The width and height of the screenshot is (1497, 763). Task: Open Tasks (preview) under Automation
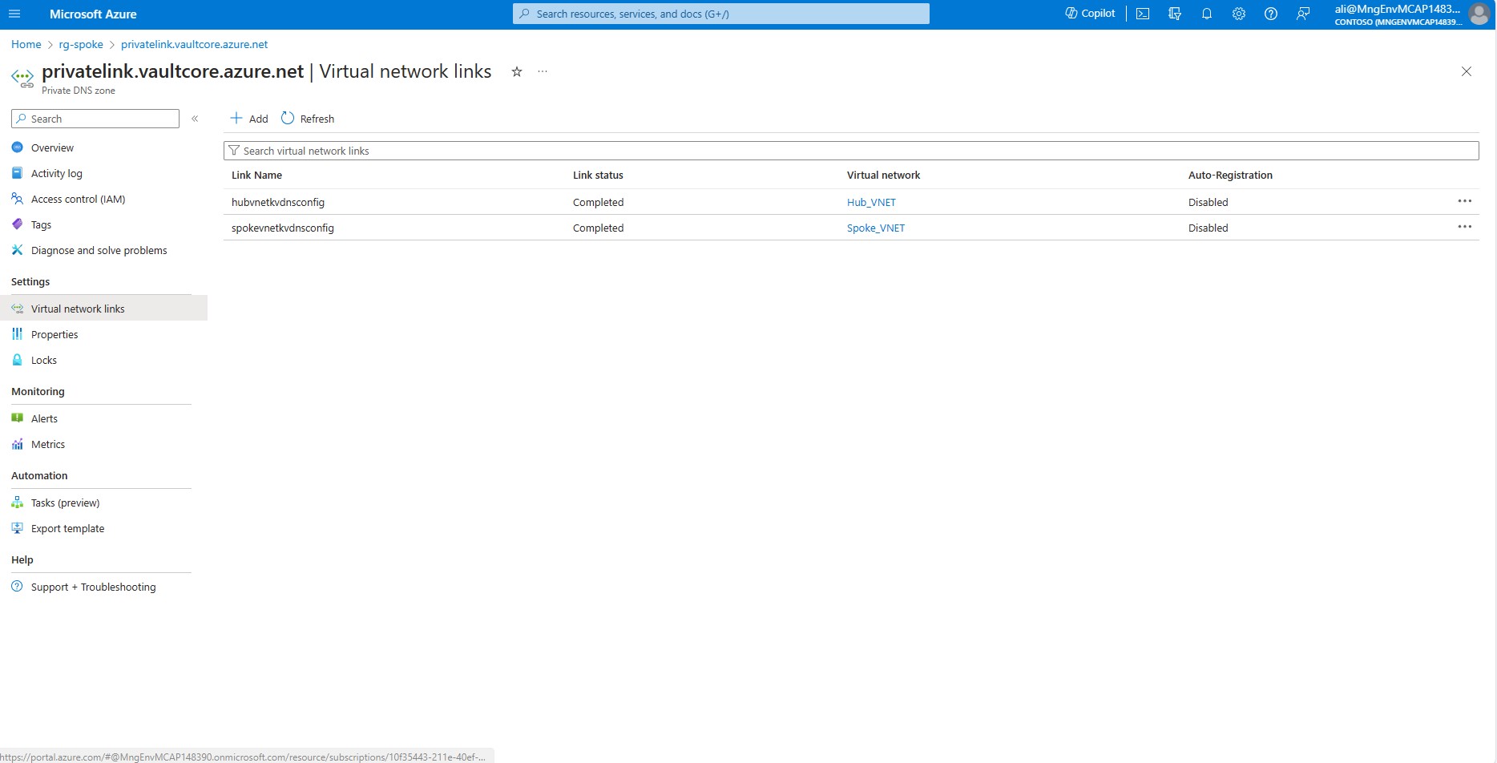(65, 503)
